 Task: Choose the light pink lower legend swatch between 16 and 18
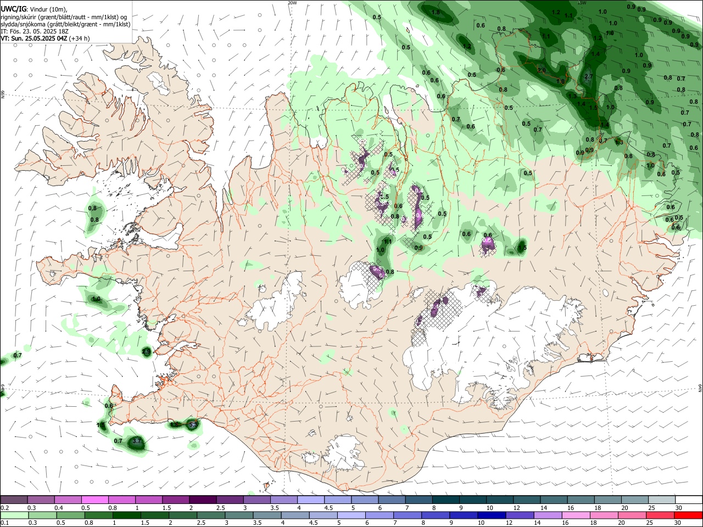pyautogui.click(x=577, y=515)
